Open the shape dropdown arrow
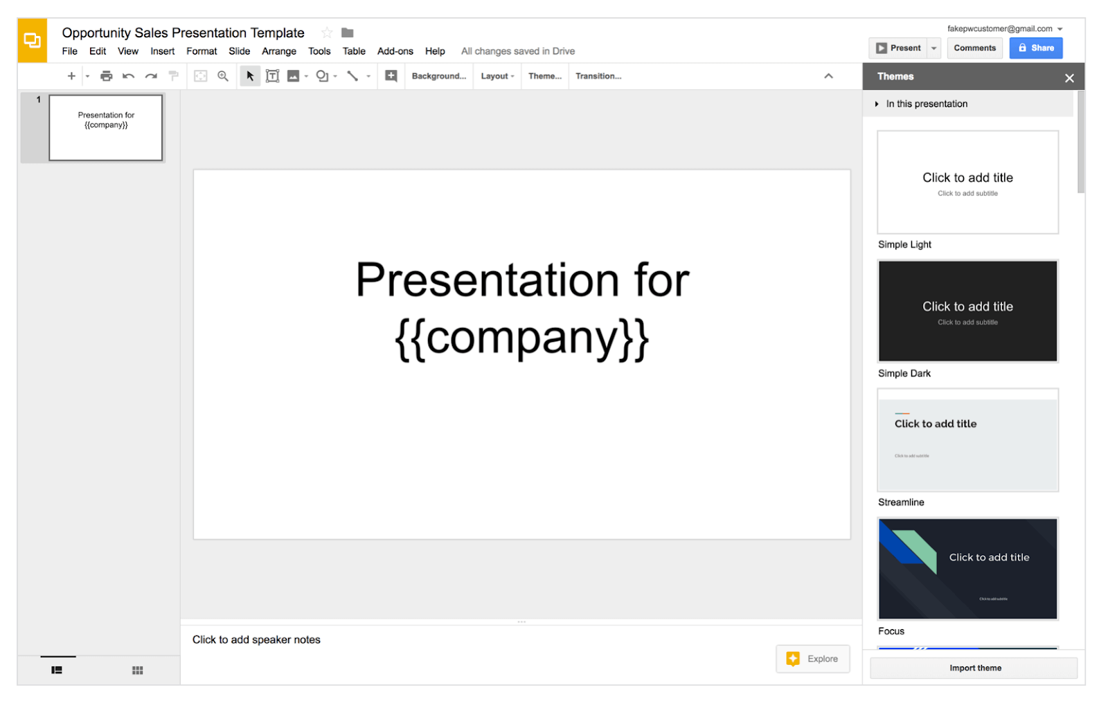 335,76
